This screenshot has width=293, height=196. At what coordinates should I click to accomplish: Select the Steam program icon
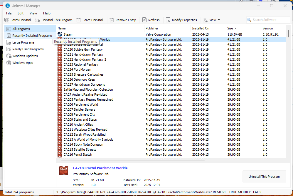tap(60, 34)
